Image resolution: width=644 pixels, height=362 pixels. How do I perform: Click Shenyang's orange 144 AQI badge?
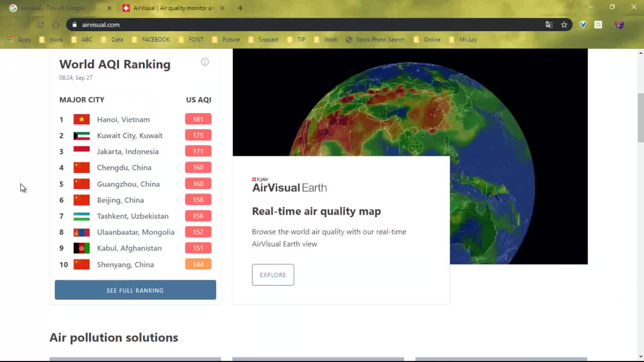pos(198,264)
